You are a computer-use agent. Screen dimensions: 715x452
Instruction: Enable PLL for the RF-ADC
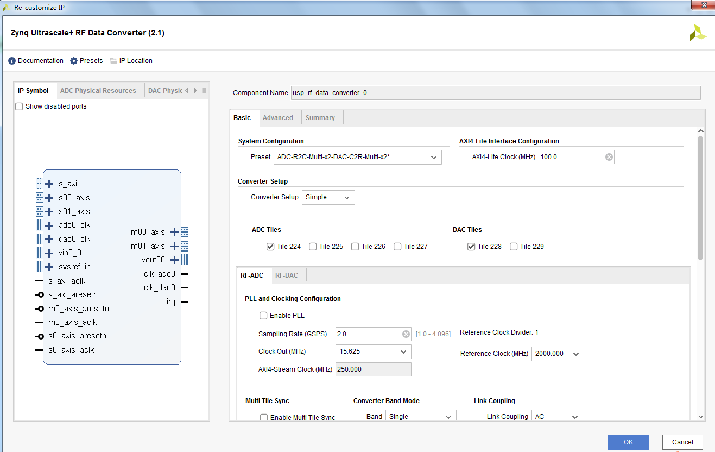pos(263,315)
